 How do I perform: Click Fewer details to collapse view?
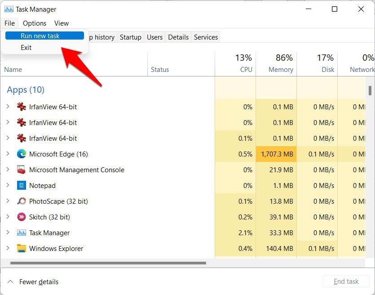point(39,282)
